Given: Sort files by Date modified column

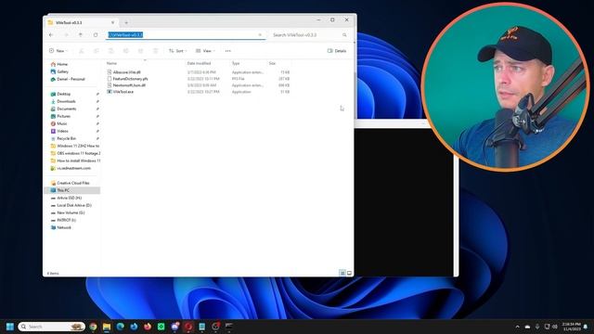Looking at the screenshot, I should click(199, 63).
